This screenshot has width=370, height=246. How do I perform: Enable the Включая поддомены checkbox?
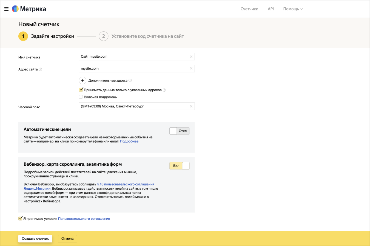(x=81, y=97)
